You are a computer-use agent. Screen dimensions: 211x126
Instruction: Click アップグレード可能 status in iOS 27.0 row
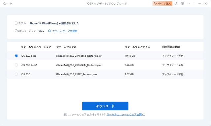[x=172, y=56]
